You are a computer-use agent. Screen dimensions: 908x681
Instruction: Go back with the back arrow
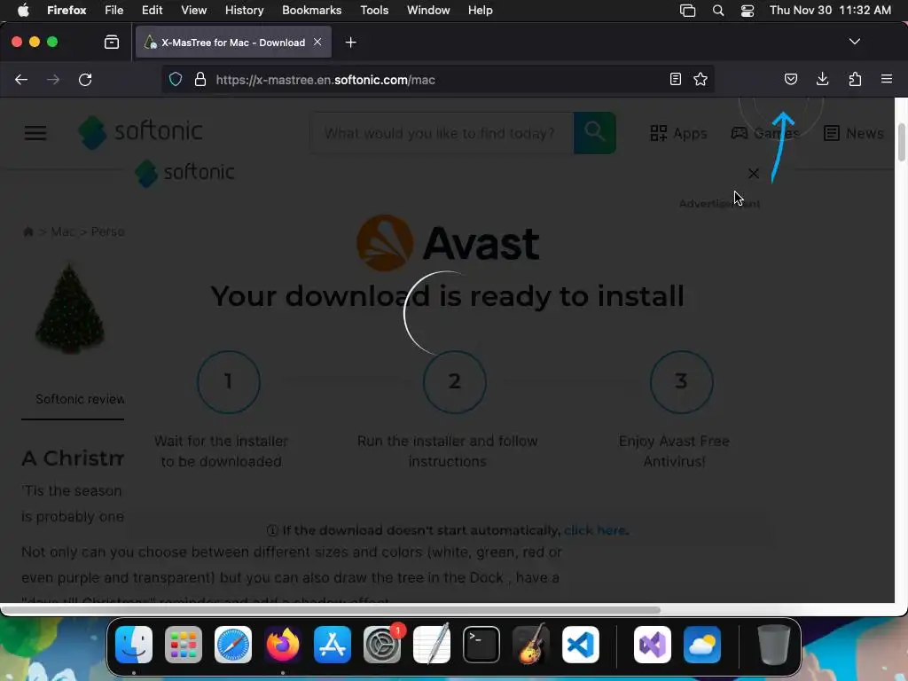[x=21, y=79]
